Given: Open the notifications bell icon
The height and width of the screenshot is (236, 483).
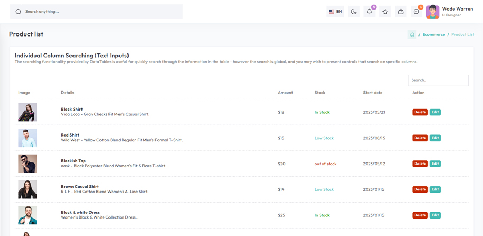Looking at the screenshot, I should (x=369, y=12).
